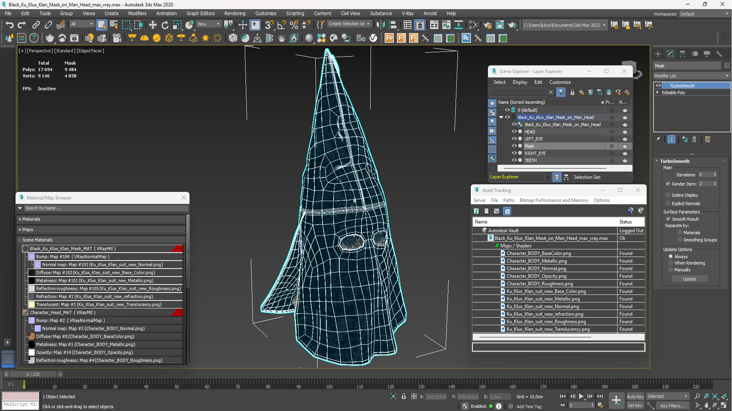Activate the Select and Move tool
This screenshot has height=411, width=732.
(x=152, y=25)
